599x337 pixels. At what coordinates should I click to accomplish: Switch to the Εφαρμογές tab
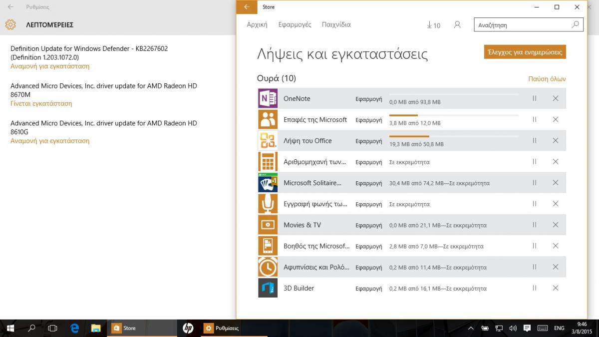click(295, 24)
